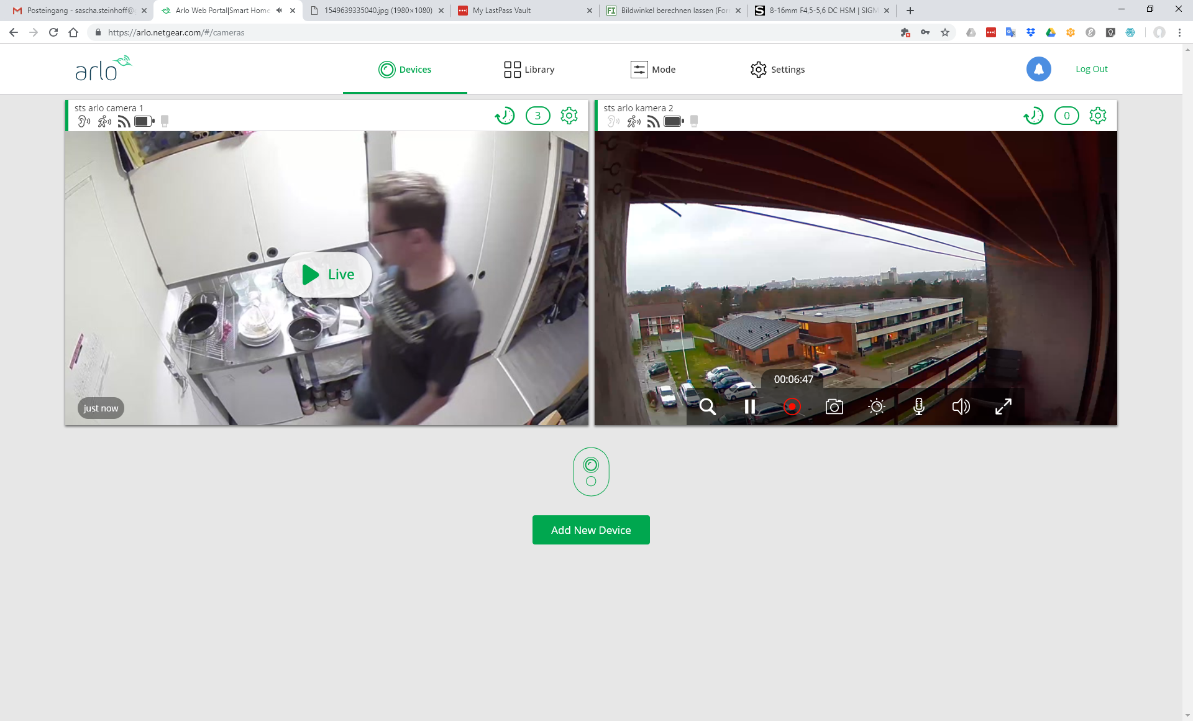Click the zoom magnifier on camera 2

point(707,407)
